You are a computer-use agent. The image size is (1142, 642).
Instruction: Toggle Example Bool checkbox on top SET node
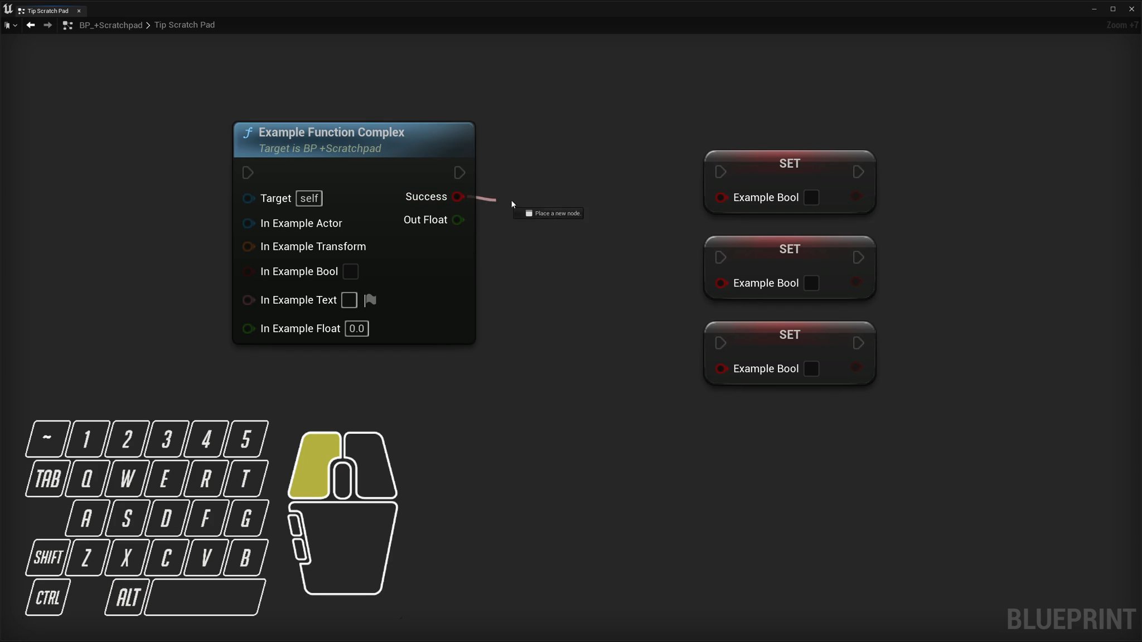pos(811,197)
